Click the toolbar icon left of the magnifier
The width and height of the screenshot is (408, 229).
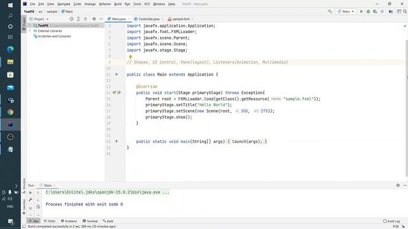[x=398, y=11]
